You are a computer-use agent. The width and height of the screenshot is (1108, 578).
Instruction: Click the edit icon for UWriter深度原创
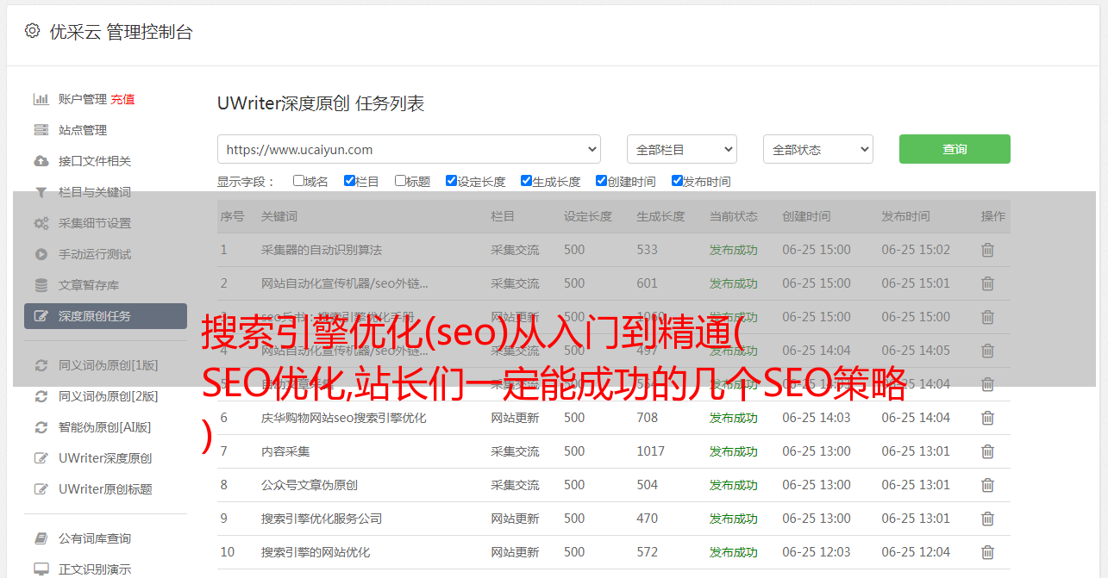pos(41,458)
